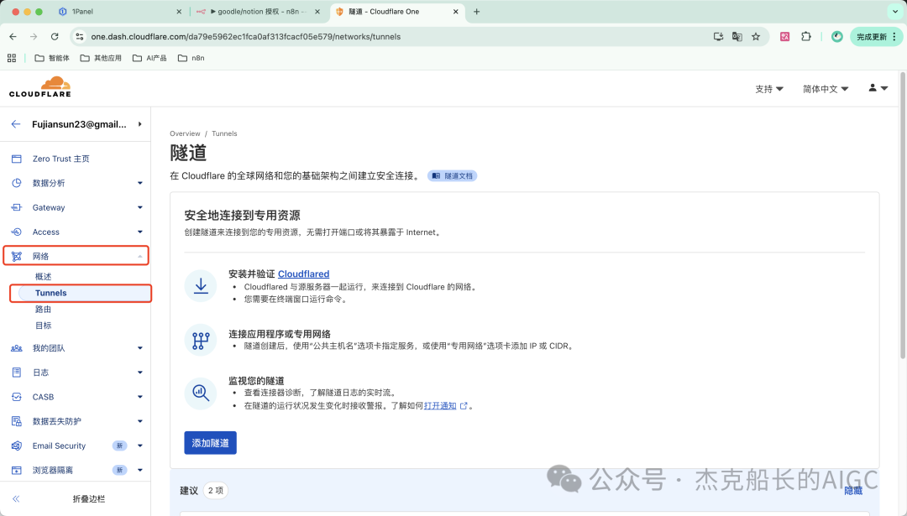Open the Cloudflared link

[304, 274]
